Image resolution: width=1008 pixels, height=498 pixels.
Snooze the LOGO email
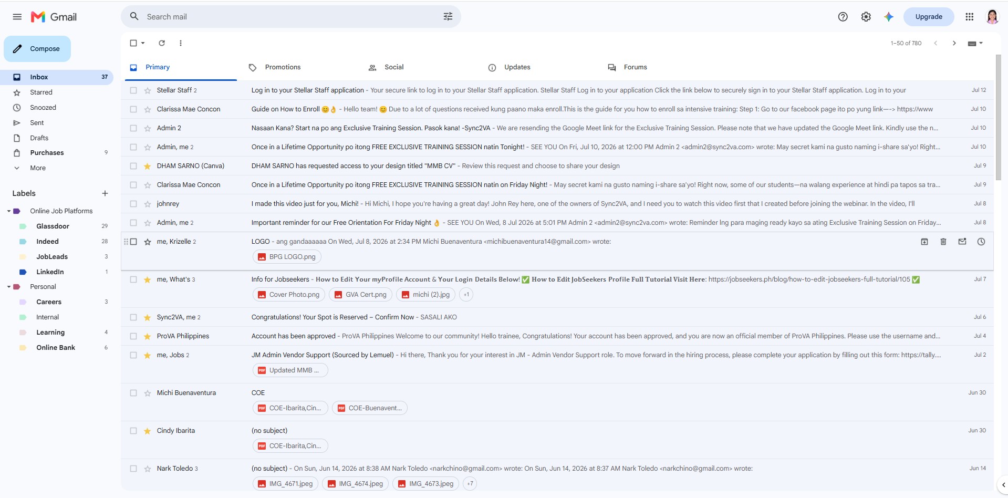coord(981,242)
